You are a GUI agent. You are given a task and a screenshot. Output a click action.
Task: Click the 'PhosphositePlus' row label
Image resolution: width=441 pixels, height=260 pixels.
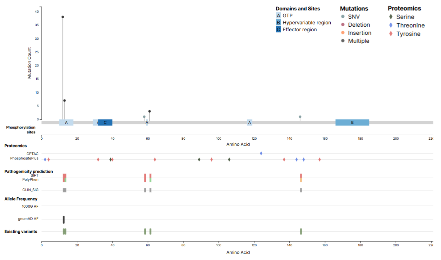(x=24, y=158)
